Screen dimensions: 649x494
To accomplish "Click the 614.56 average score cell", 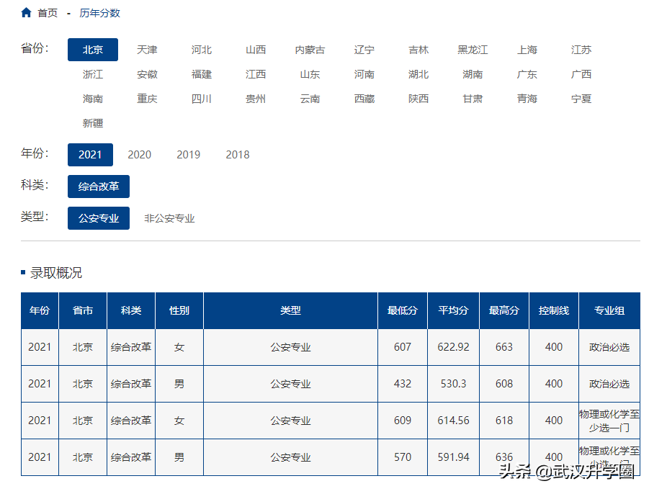I will (453, 421).
